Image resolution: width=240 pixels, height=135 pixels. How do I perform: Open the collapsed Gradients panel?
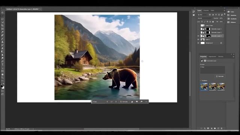point(232,19)
